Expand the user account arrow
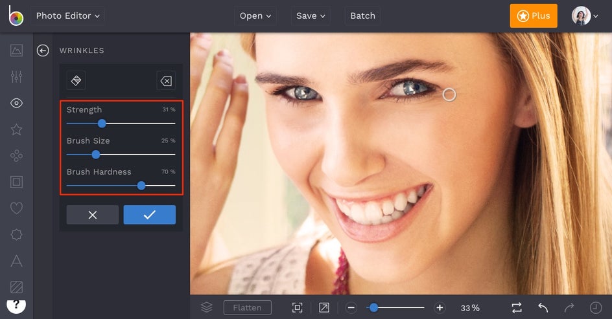Viewport: 612px width, 319px height. tap(596, 16)
